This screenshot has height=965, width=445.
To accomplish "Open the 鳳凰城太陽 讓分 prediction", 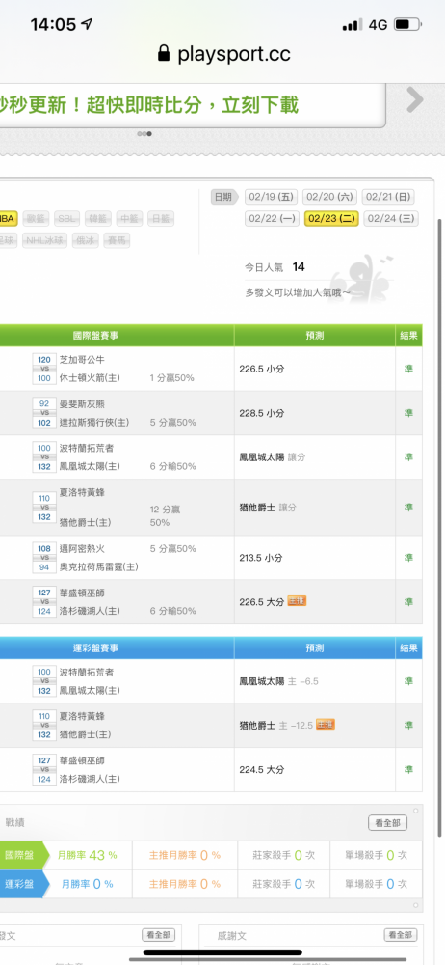I will pos(273,457).
